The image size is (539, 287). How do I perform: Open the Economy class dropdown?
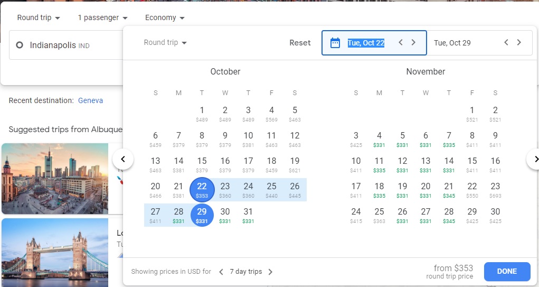[x=165, y=18]
